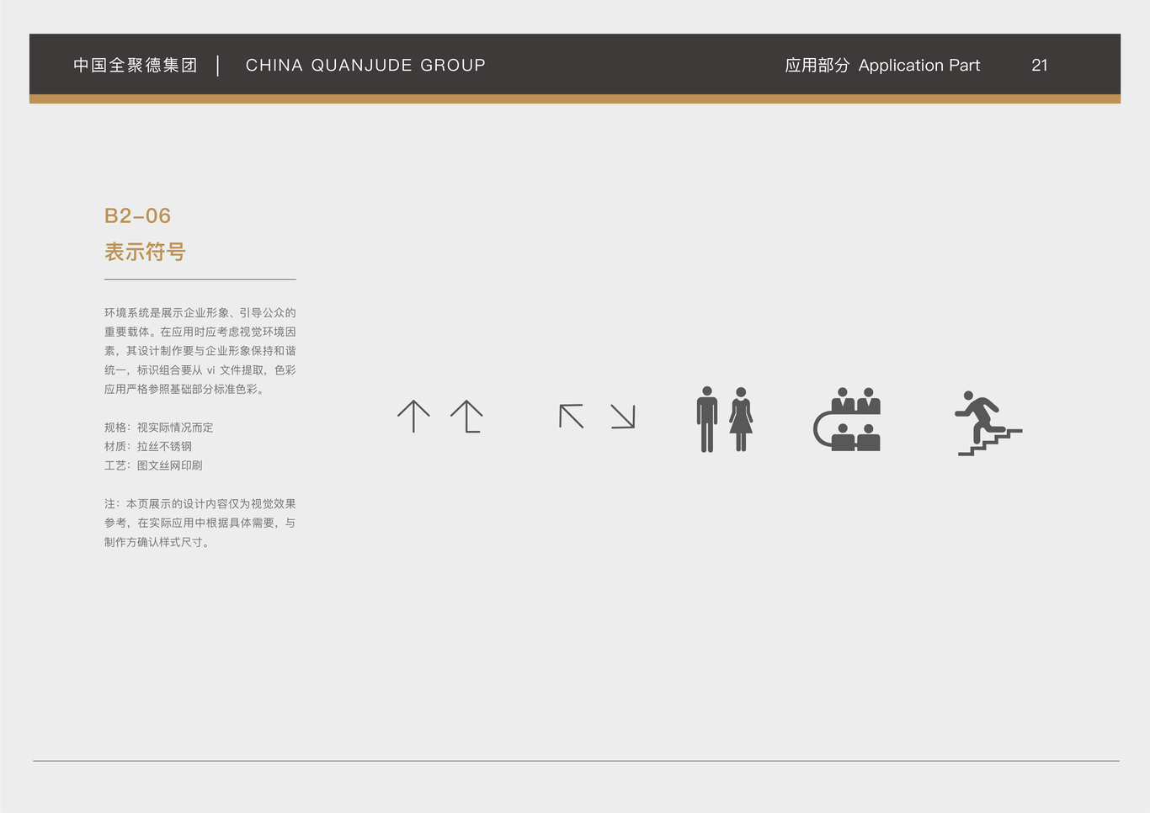Click the female restroom figure icon
The height and width of the screenshot is (813, 1150).
coord(741,419)
